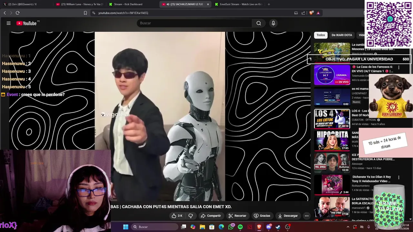413x232 pixels.
Task: Open options menu for La Casa de los Famosos video
Action: click(399, 67)
